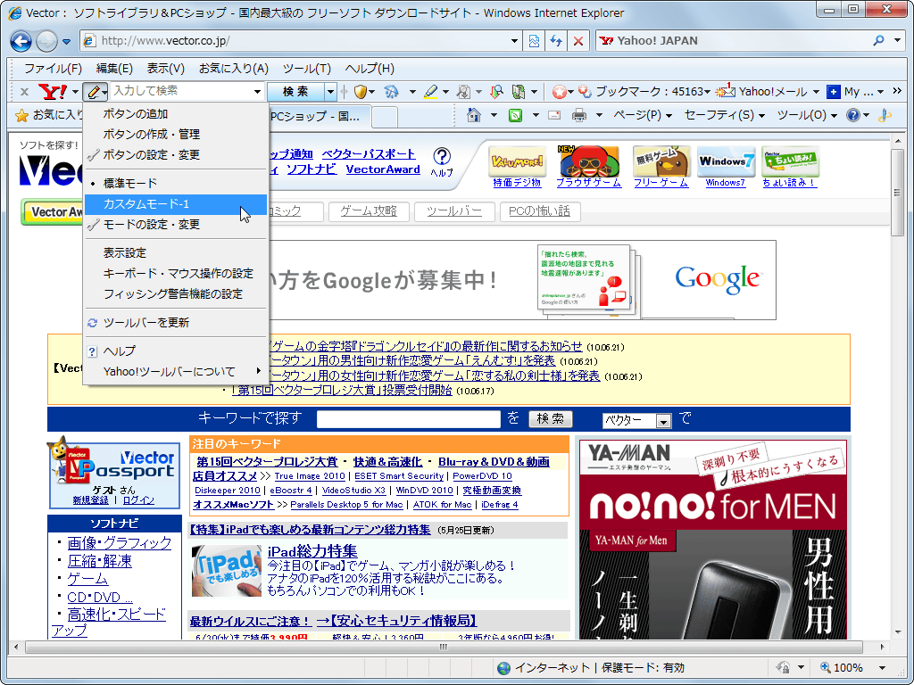Expand Yahoo!メール dropdown arrow
This screenshot has width=914, height=685.
pos(816,92)
